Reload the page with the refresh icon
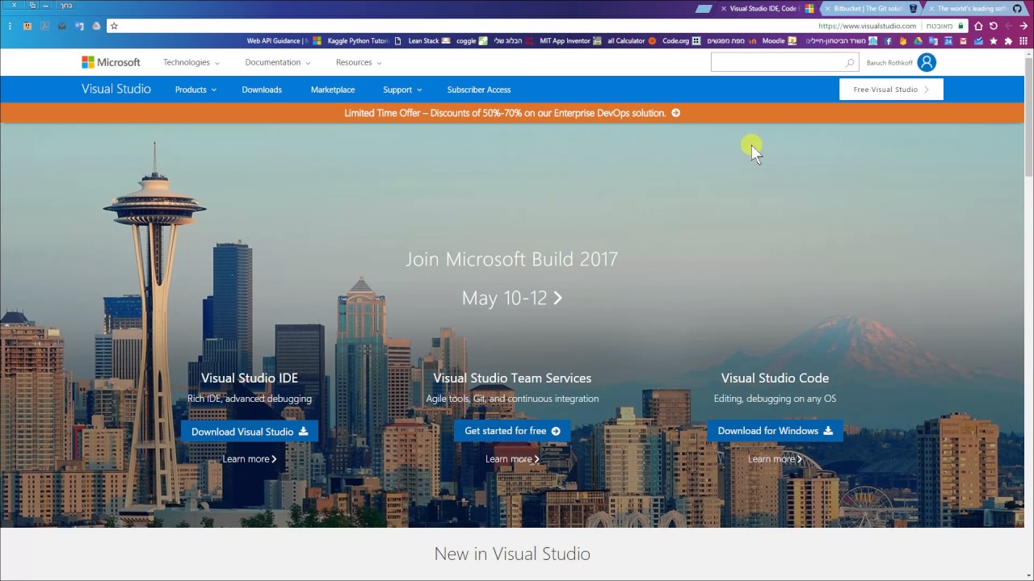 (x=994, y=26)
